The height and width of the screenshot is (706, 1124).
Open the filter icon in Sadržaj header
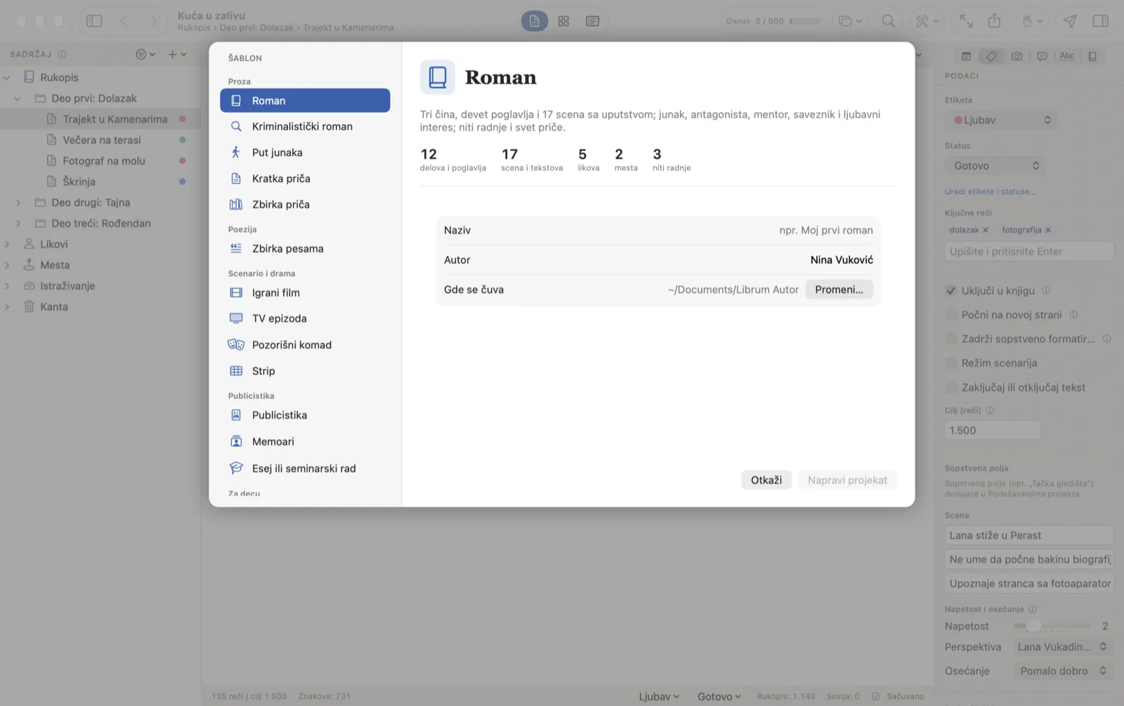click(145, 54)
